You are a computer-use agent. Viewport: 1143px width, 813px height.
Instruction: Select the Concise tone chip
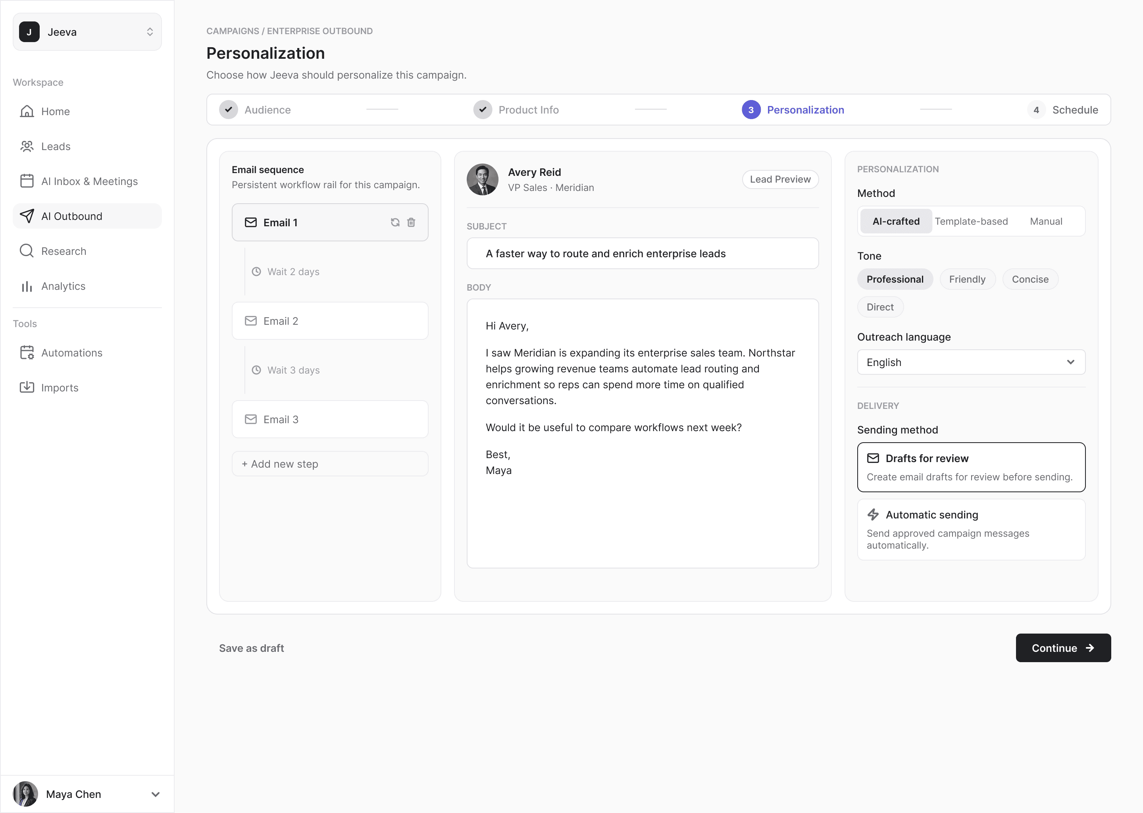coord(1030,279)
